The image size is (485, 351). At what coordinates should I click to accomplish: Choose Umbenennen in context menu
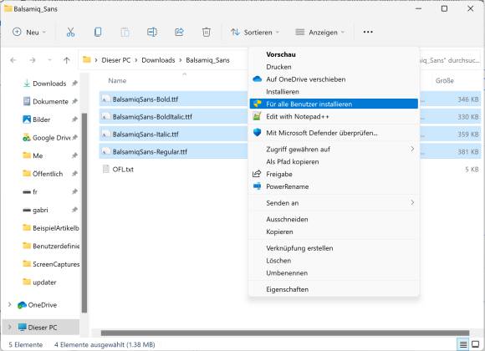287,272
